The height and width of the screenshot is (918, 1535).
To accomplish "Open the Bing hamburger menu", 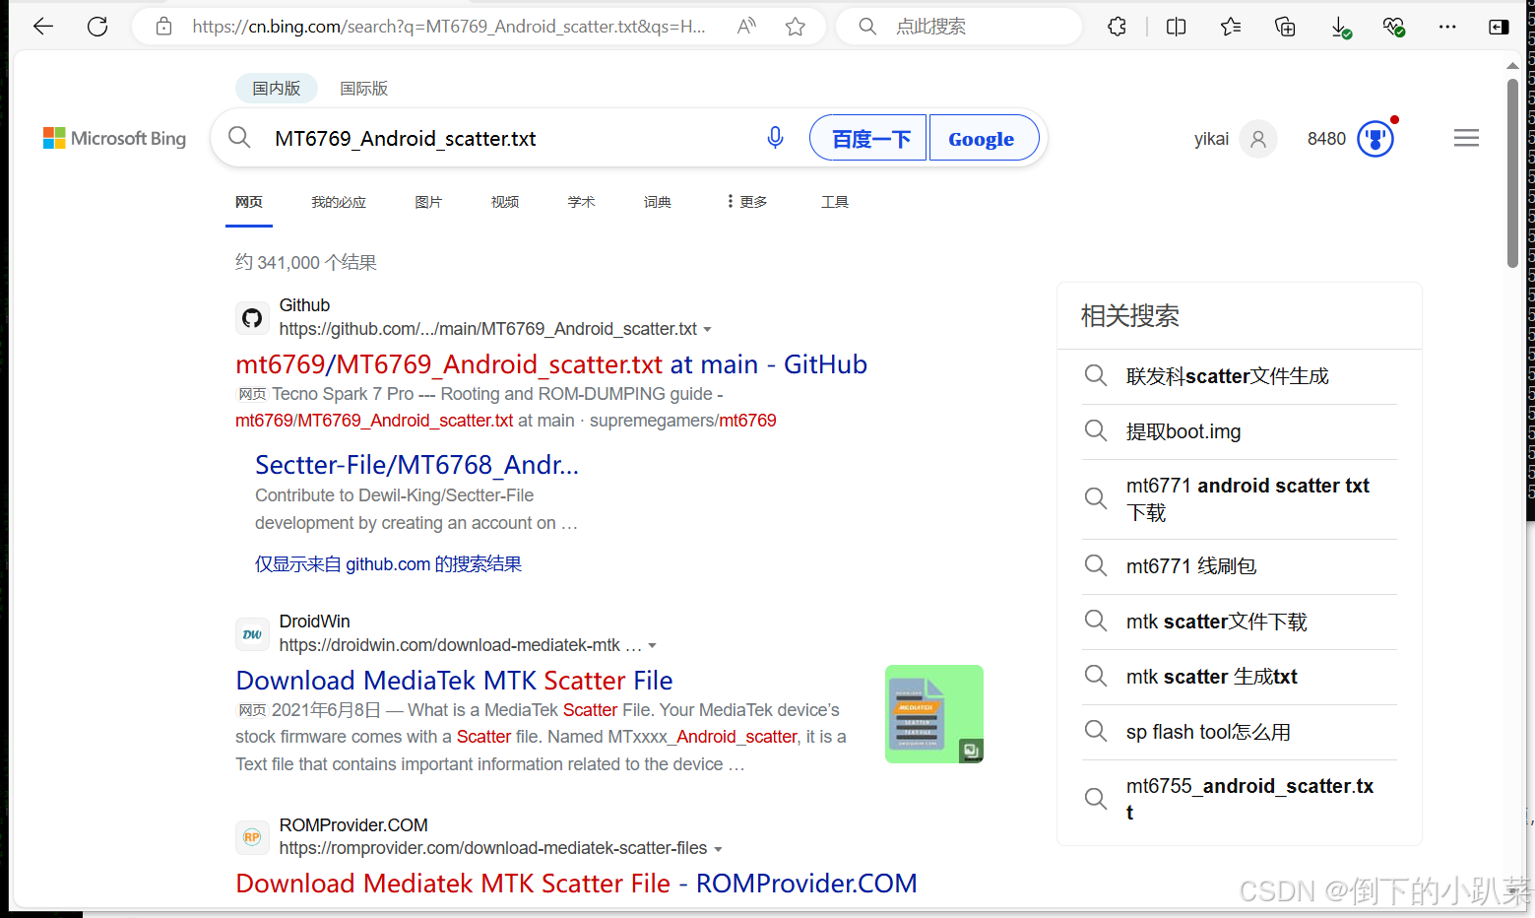I will click(x=1466, y=138).
